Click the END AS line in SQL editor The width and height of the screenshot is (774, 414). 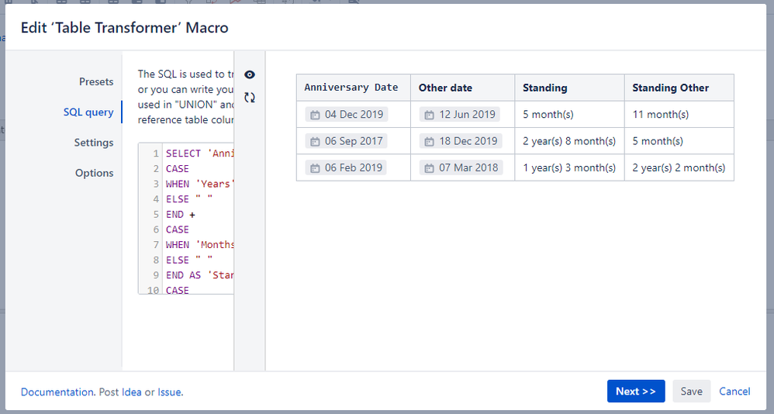coord(199,275)
